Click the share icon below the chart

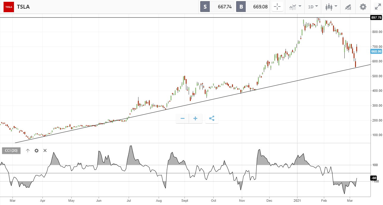pyautogui.click(x=212, y=118)
